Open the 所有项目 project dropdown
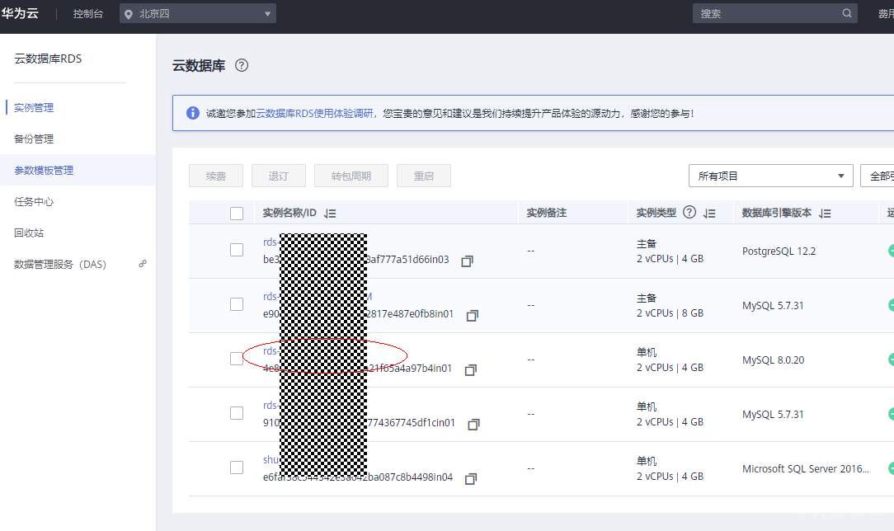The image size is (894, 531). click(771, 176)
